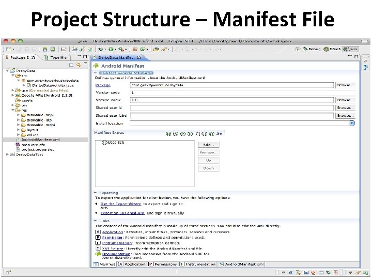
Task: Switch to the Type Hierarchy tab
Action: (x=56, y=58)
